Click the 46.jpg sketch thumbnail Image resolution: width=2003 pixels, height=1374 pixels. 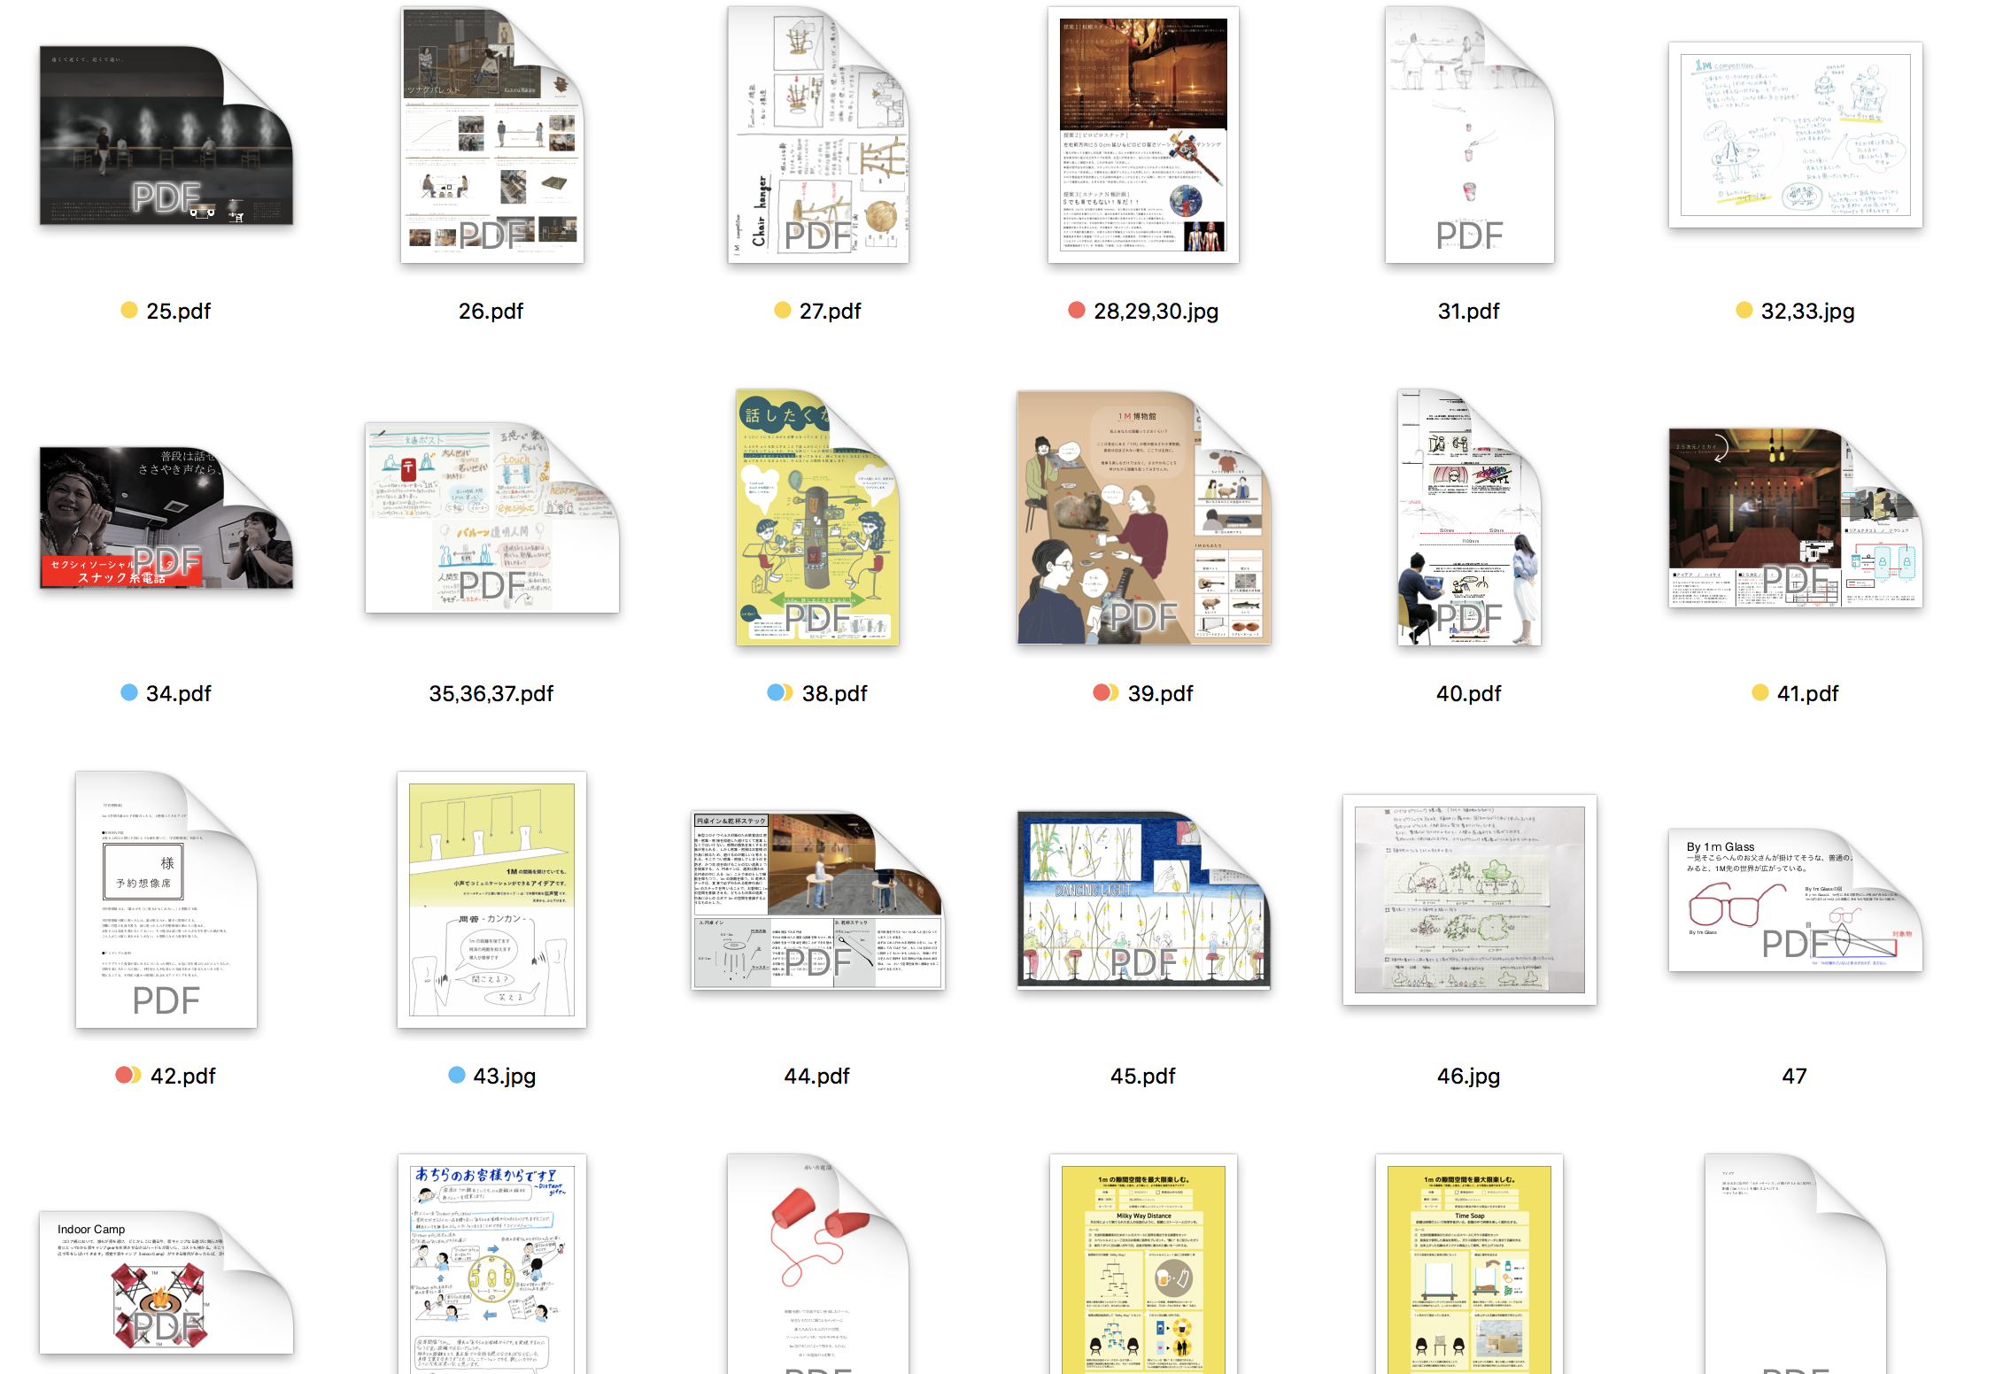1469,899
